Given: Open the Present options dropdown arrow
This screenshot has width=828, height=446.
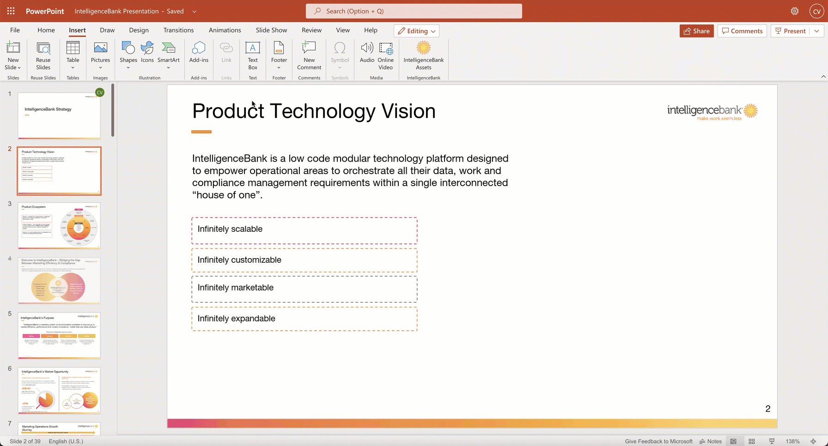Looking at the screenshot, I should coord(817,31).
